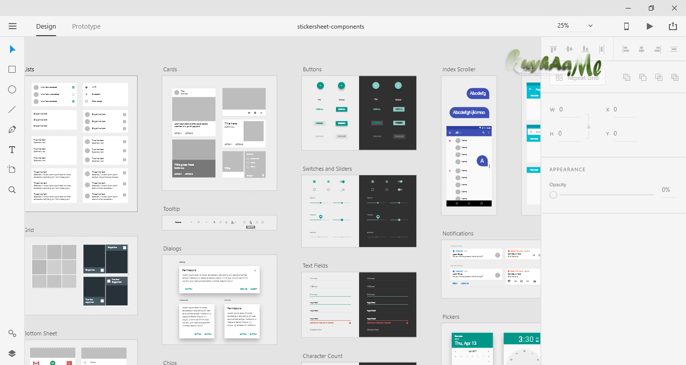Image resolution: width=686 pixels, height=365 pixels.
Task: Start desktop preview with the Play icon
Action: 650,26
